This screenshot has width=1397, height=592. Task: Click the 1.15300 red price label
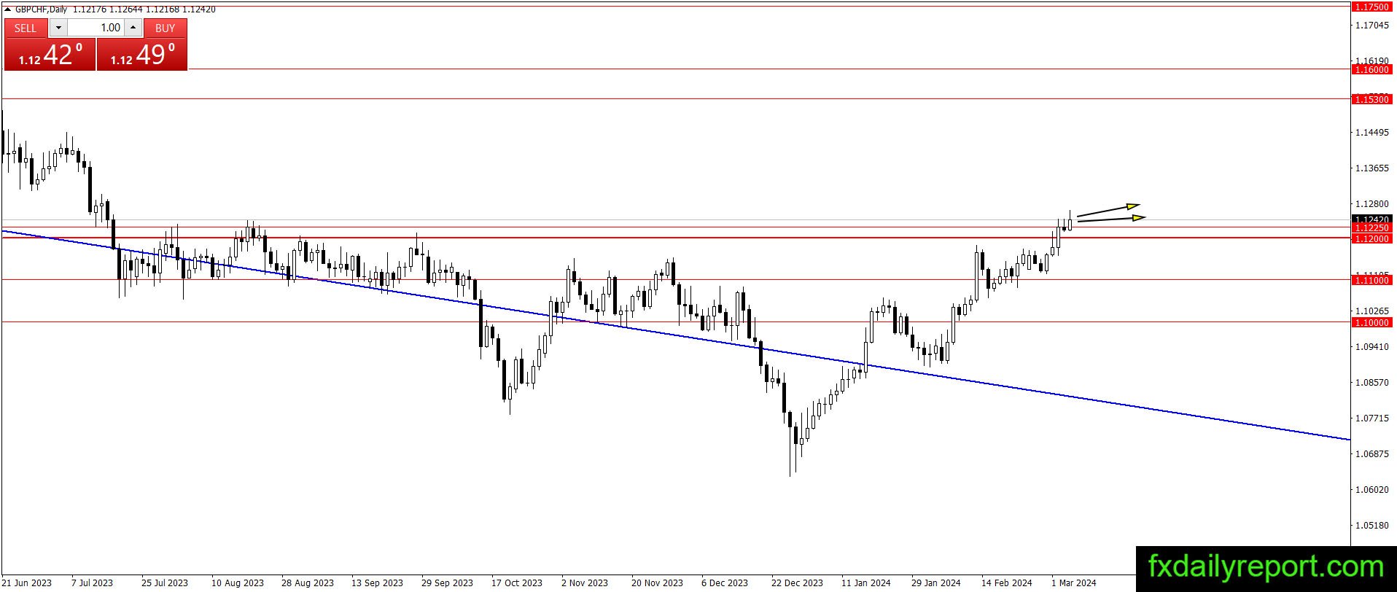tap(1371, 99)
